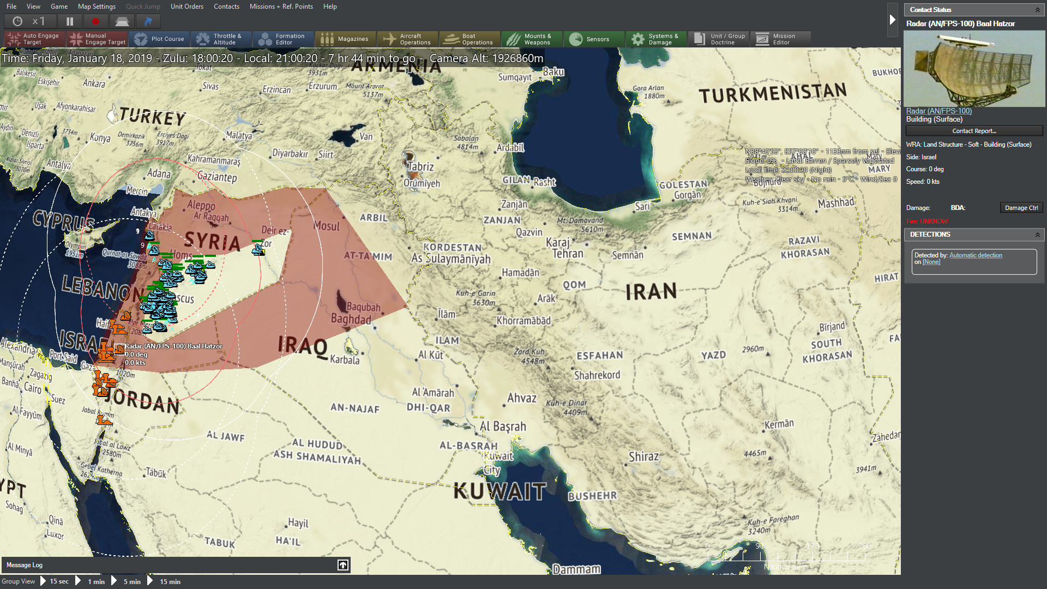Viewport: 1047px width, 589px height.
Task: Open Aircraft Operations
Action: pyautogui.click(x=407, y=39)
